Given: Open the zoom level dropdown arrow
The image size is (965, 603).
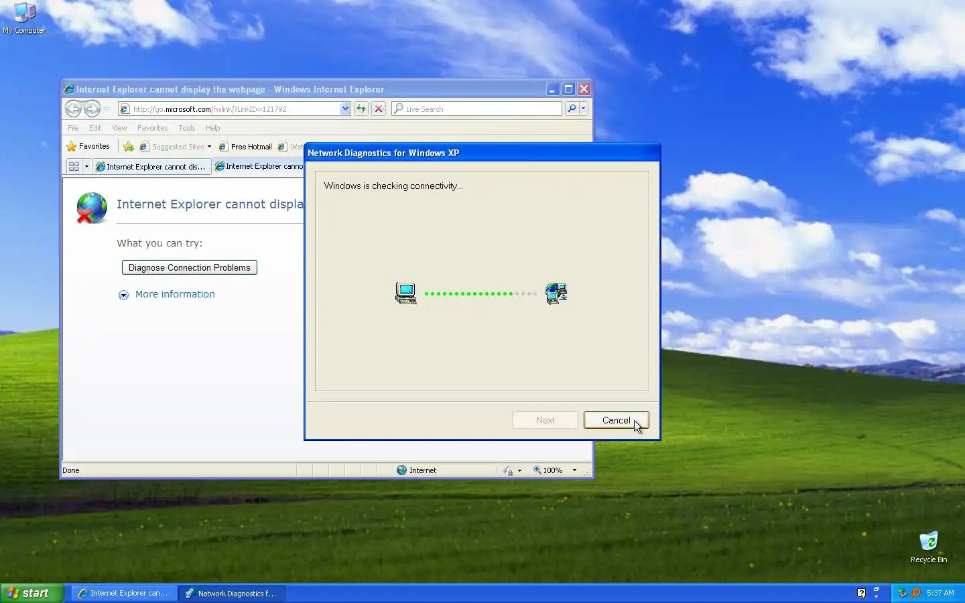Looking at the screenshot, I should 574,470.
